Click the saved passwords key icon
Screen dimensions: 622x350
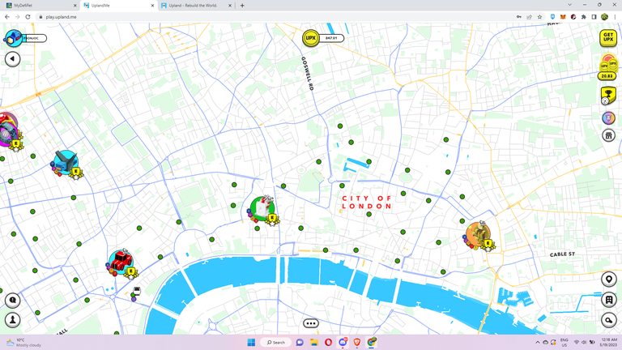[x=519, y=17]
